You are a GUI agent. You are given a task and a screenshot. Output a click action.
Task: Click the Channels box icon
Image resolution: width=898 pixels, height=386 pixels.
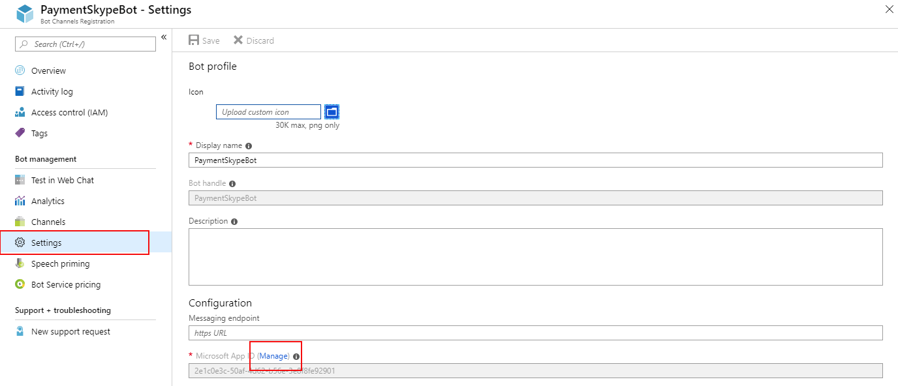20,222
